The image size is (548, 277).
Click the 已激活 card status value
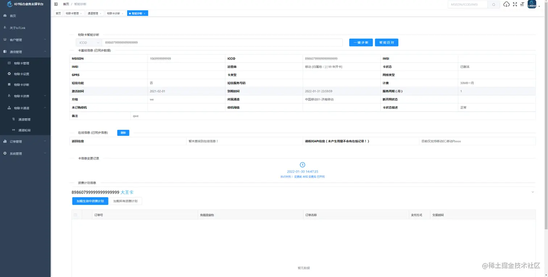[x=465, y=67]
